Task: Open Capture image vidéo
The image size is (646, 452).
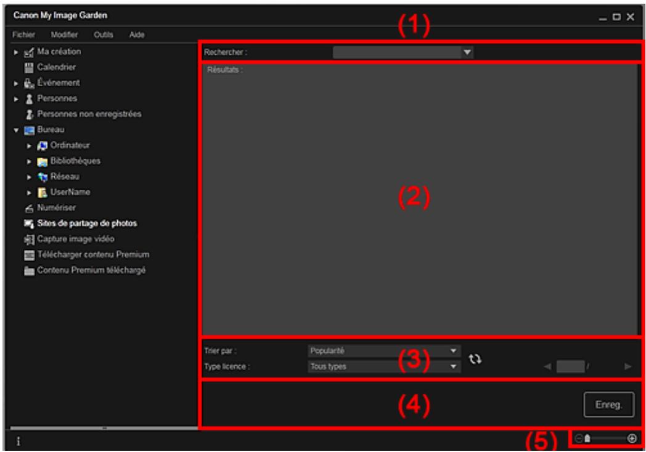Action: coord(75,238)
